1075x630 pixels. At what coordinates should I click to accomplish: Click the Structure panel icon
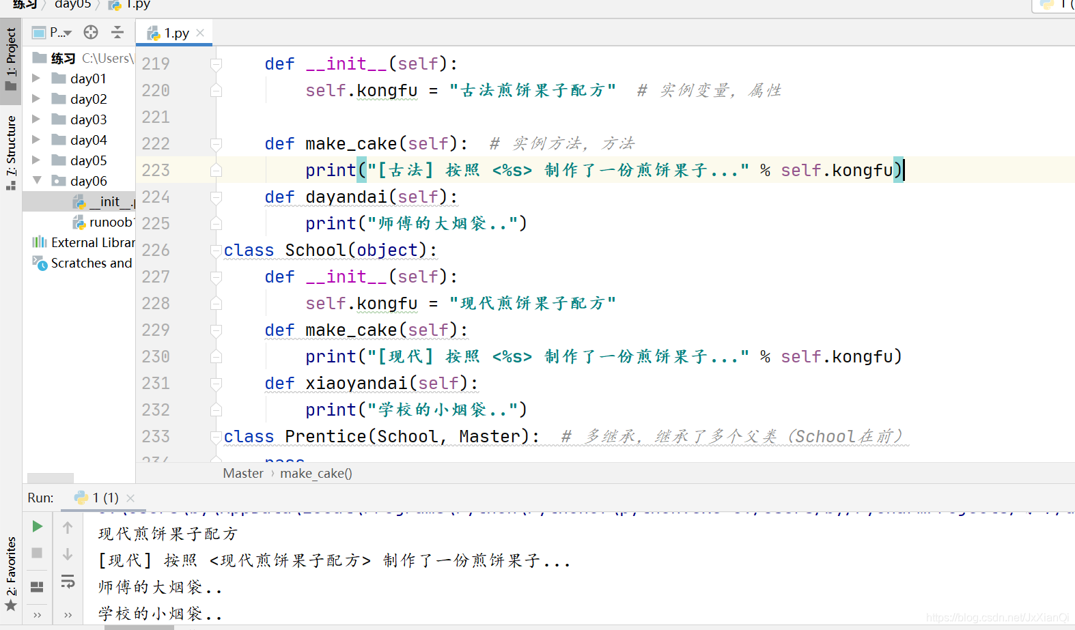[10, 185]
